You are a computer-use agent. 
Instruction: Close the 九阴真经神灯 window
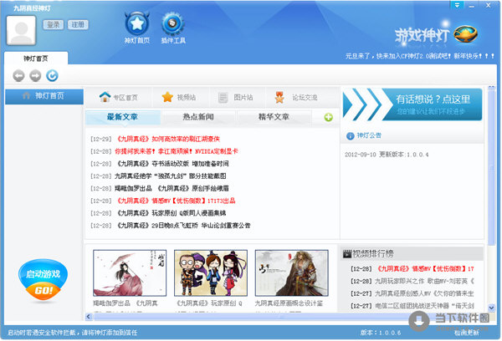[489, 6]
